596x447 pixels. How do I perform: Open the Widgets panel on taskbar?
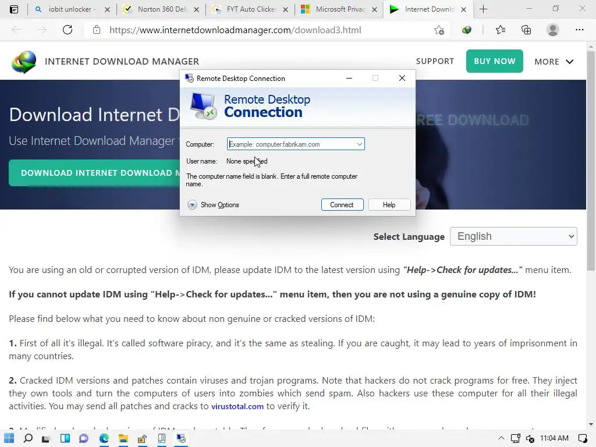click(x=65, y=438)
